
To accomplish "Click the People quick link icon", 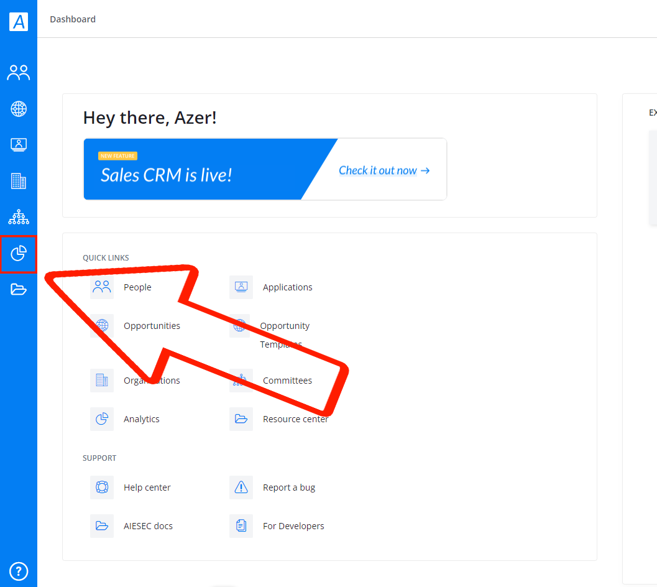I will [102, 287].
